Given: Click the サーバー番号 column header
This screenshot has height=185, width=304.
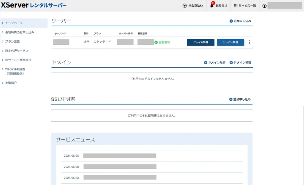Looking at the screenshot, I should (x=126, y=33).
